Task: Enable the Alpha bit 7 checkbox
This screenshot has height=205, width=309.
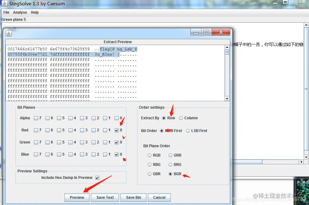Action: (x=36, y=118)
